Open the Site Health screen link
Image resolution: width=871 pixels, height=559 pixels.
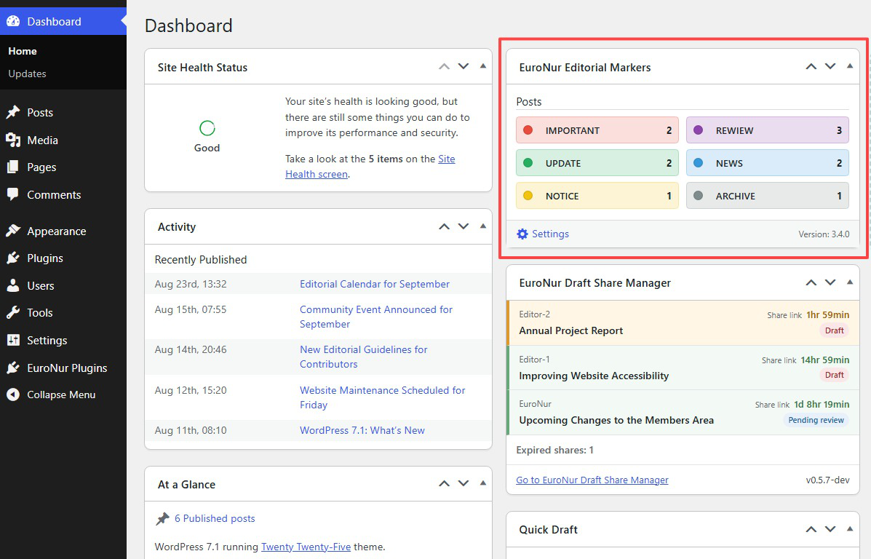(370, 166)
